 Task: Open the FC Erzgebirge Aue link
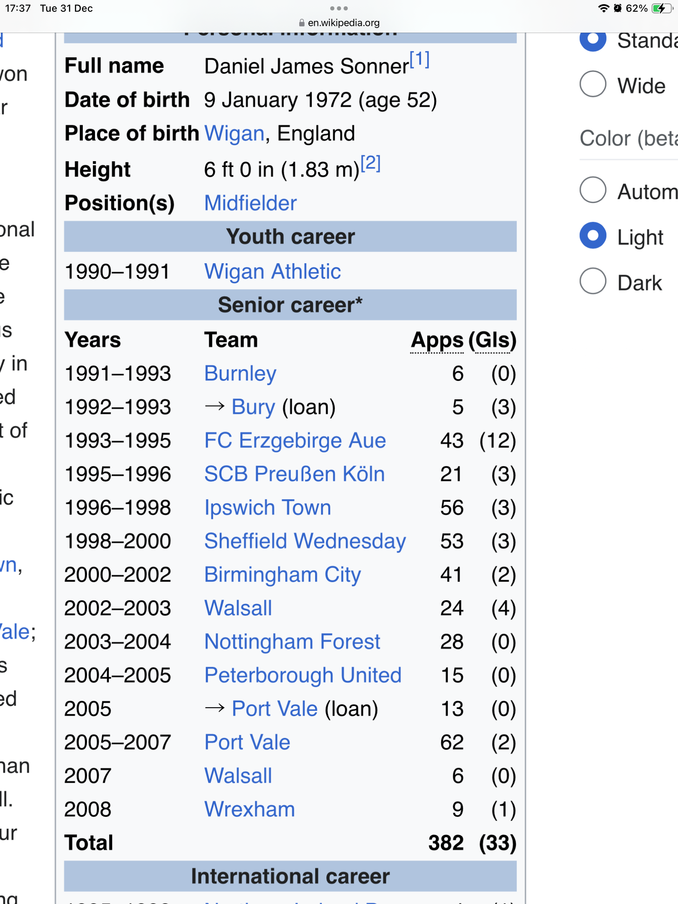pyautogui.click(x=295, y=441)
